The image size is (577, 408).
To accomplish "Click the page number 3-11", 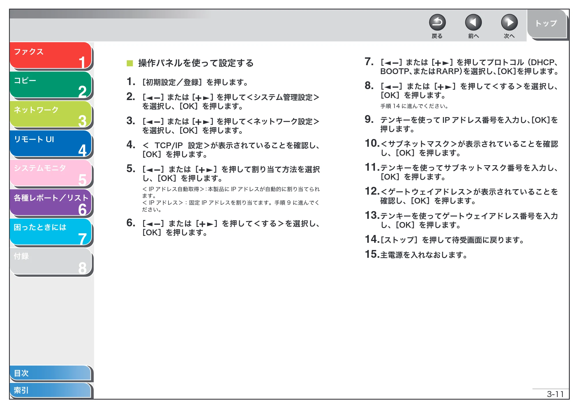I will 555,394.
